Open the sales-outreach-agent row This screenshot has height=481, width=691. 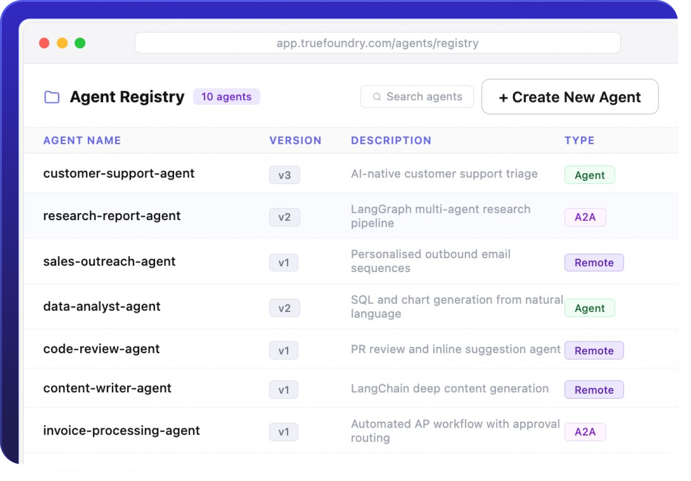tap(351, 261)
